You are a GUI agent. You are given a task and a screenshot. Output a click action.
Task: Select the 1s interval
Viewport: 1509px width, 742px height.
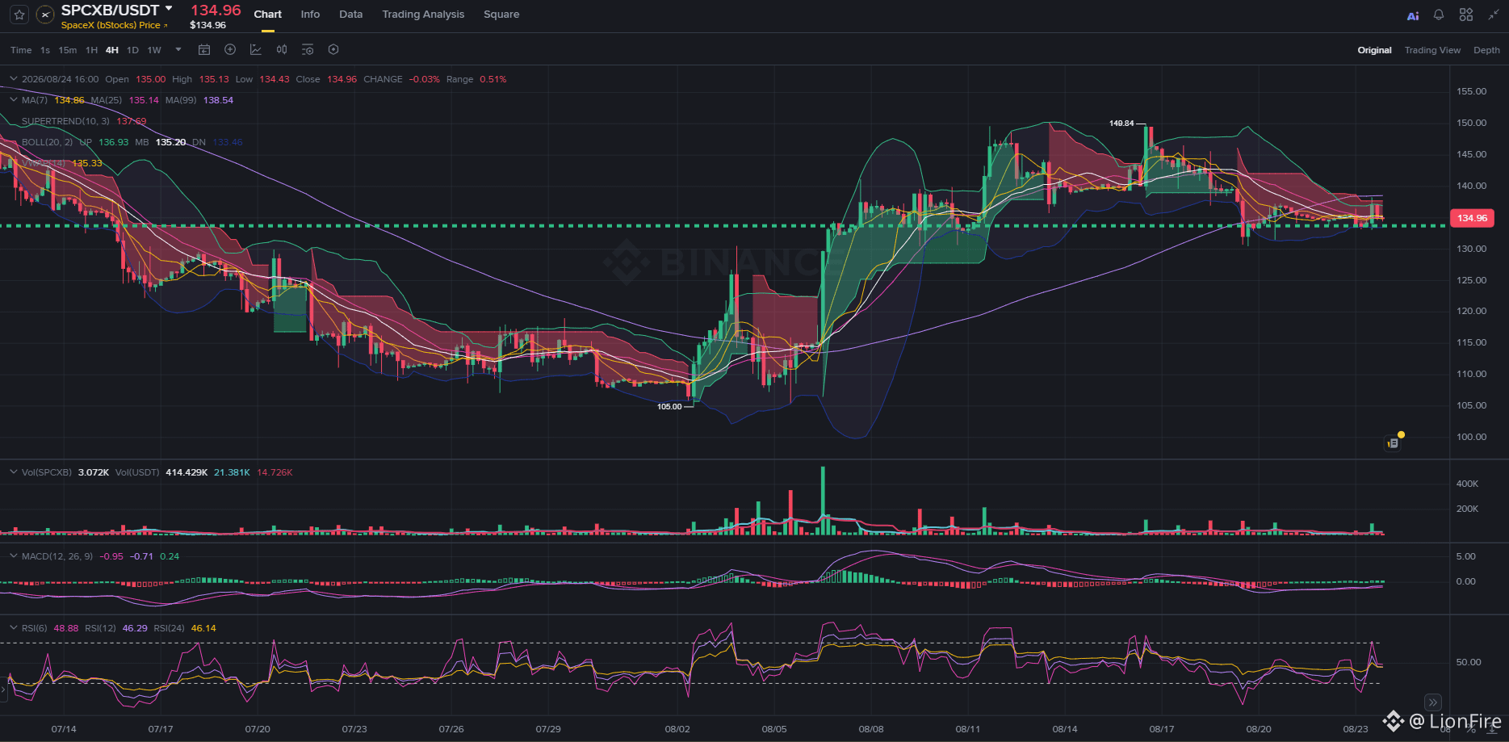(45, 50)
